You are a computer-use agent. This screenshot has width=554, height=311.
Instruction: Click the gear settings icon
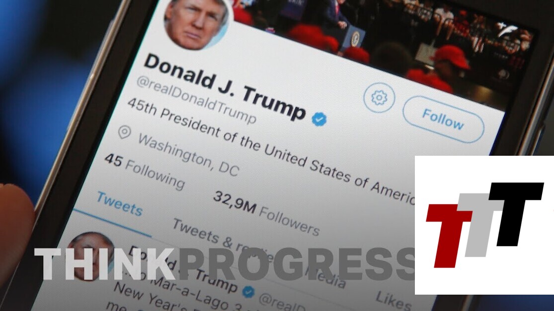(x=379, y=98)
